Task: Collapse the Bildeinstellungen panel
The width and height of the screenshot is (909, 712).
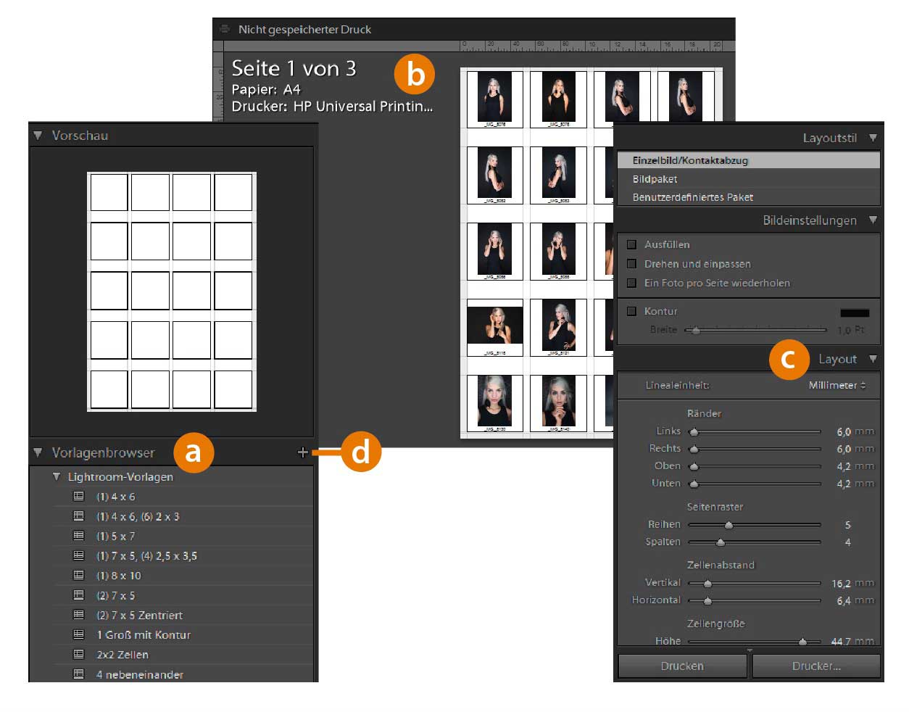Action: point(873,220)
